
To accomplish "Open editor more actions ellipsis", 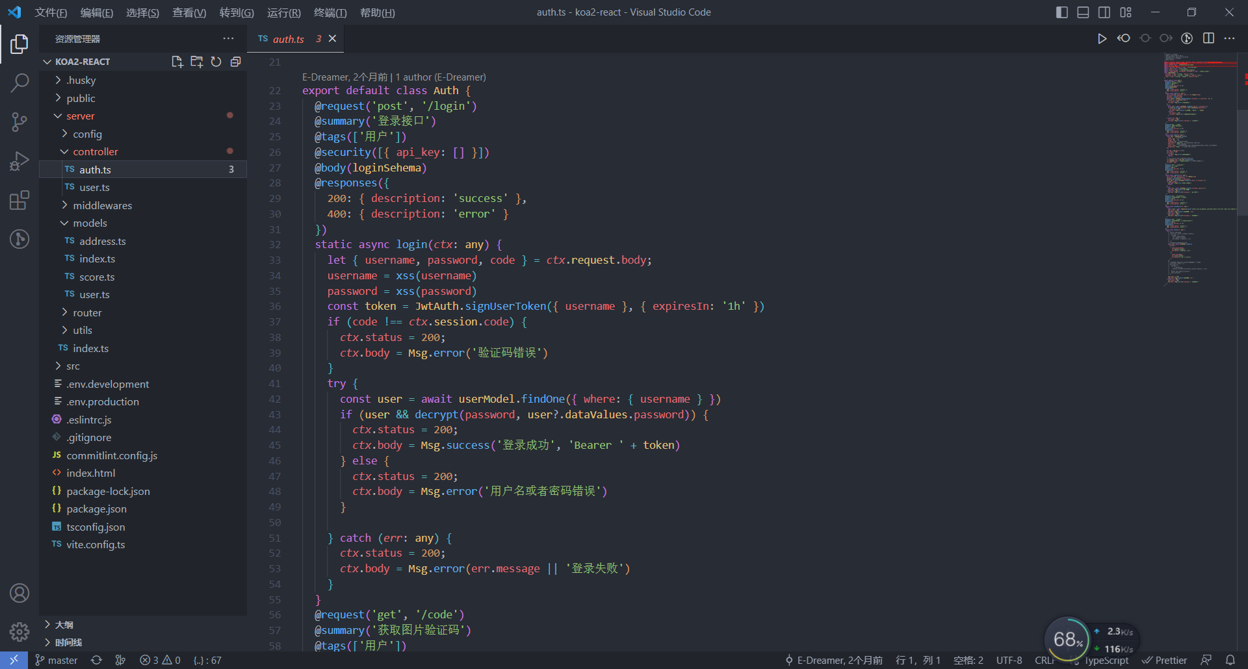I will [1229, 39].
